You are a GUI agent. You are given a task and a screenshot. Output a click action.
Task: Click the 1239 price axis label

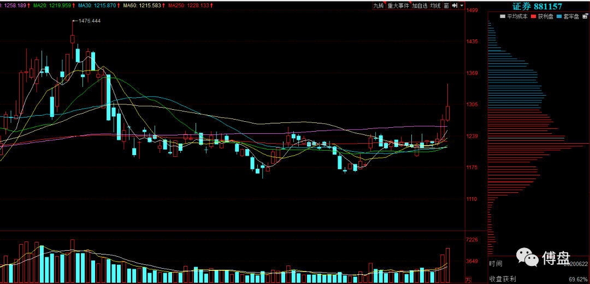(472, 136)
